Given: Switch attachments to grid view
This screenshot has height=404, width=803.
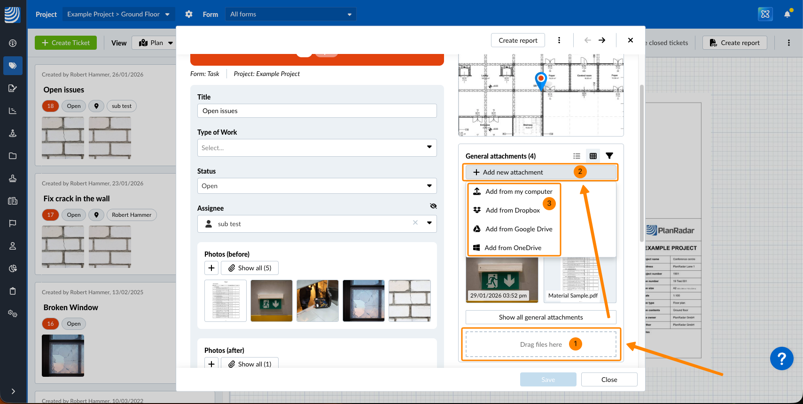Looking at the screenshot, I should pos(593,156).
